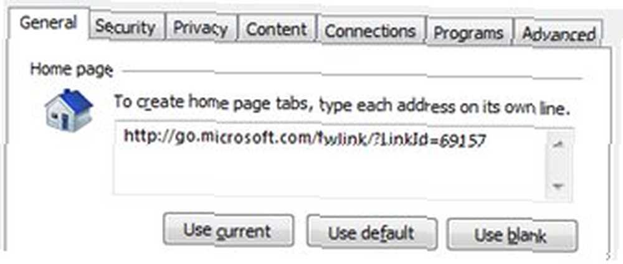Click the Use current button

[x=228, y=230]
